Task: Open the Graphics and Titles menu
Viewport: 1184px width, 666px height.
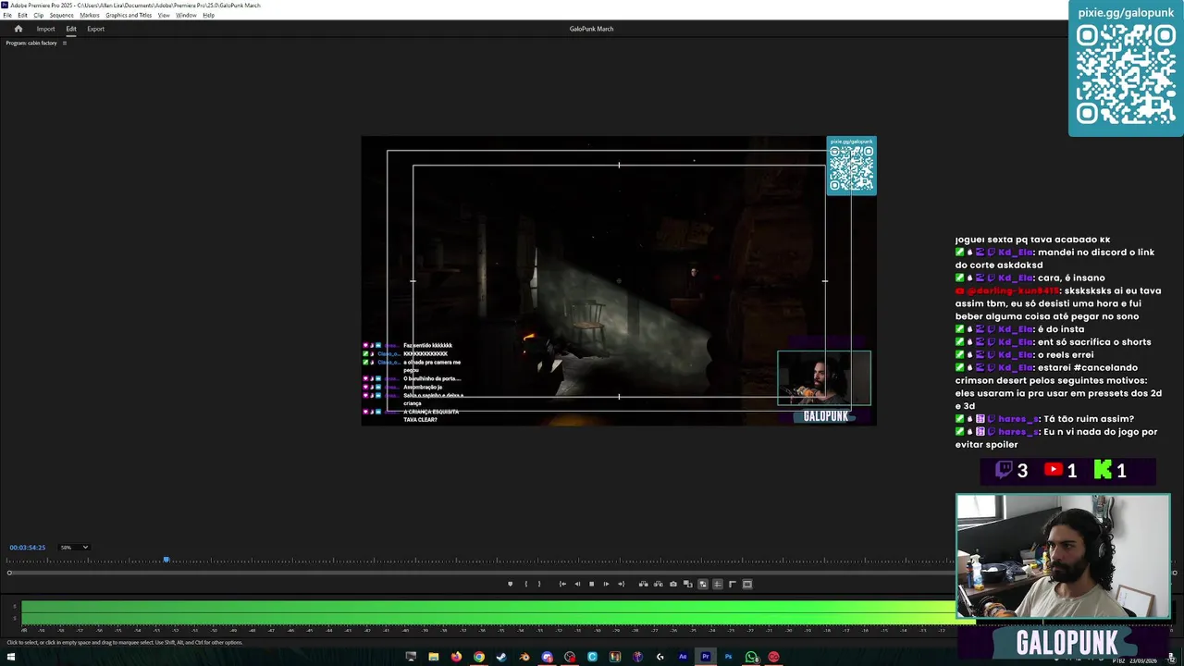Action: point(129,15)
